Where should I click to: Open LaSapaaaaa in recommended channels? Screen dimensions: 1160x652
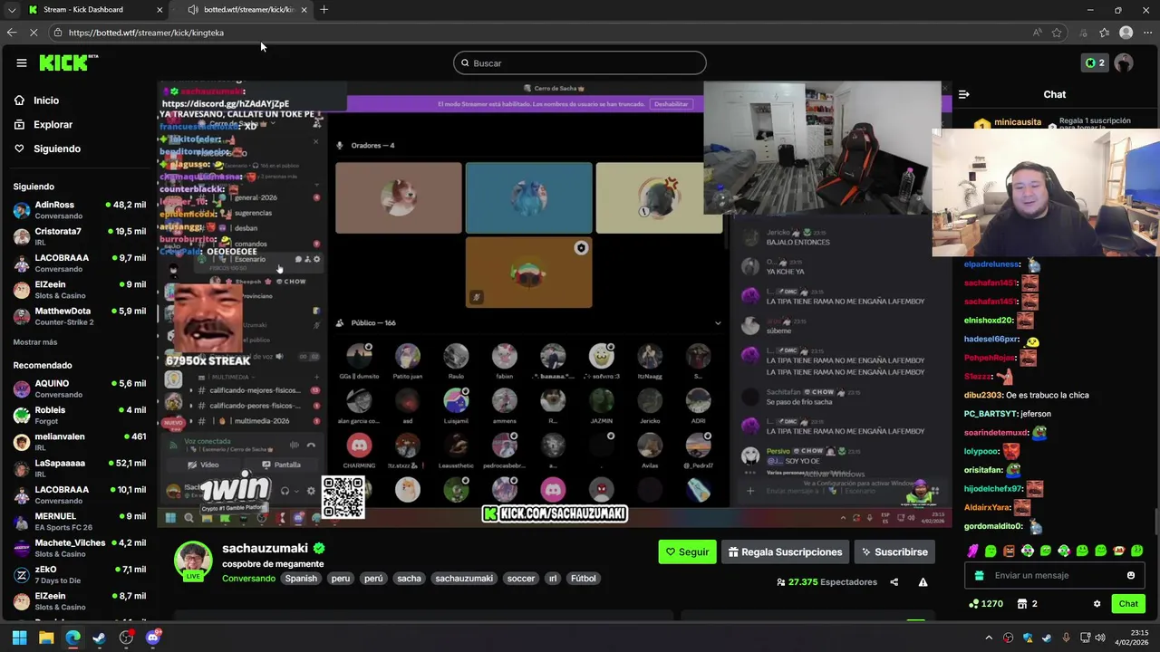[79, 468]
